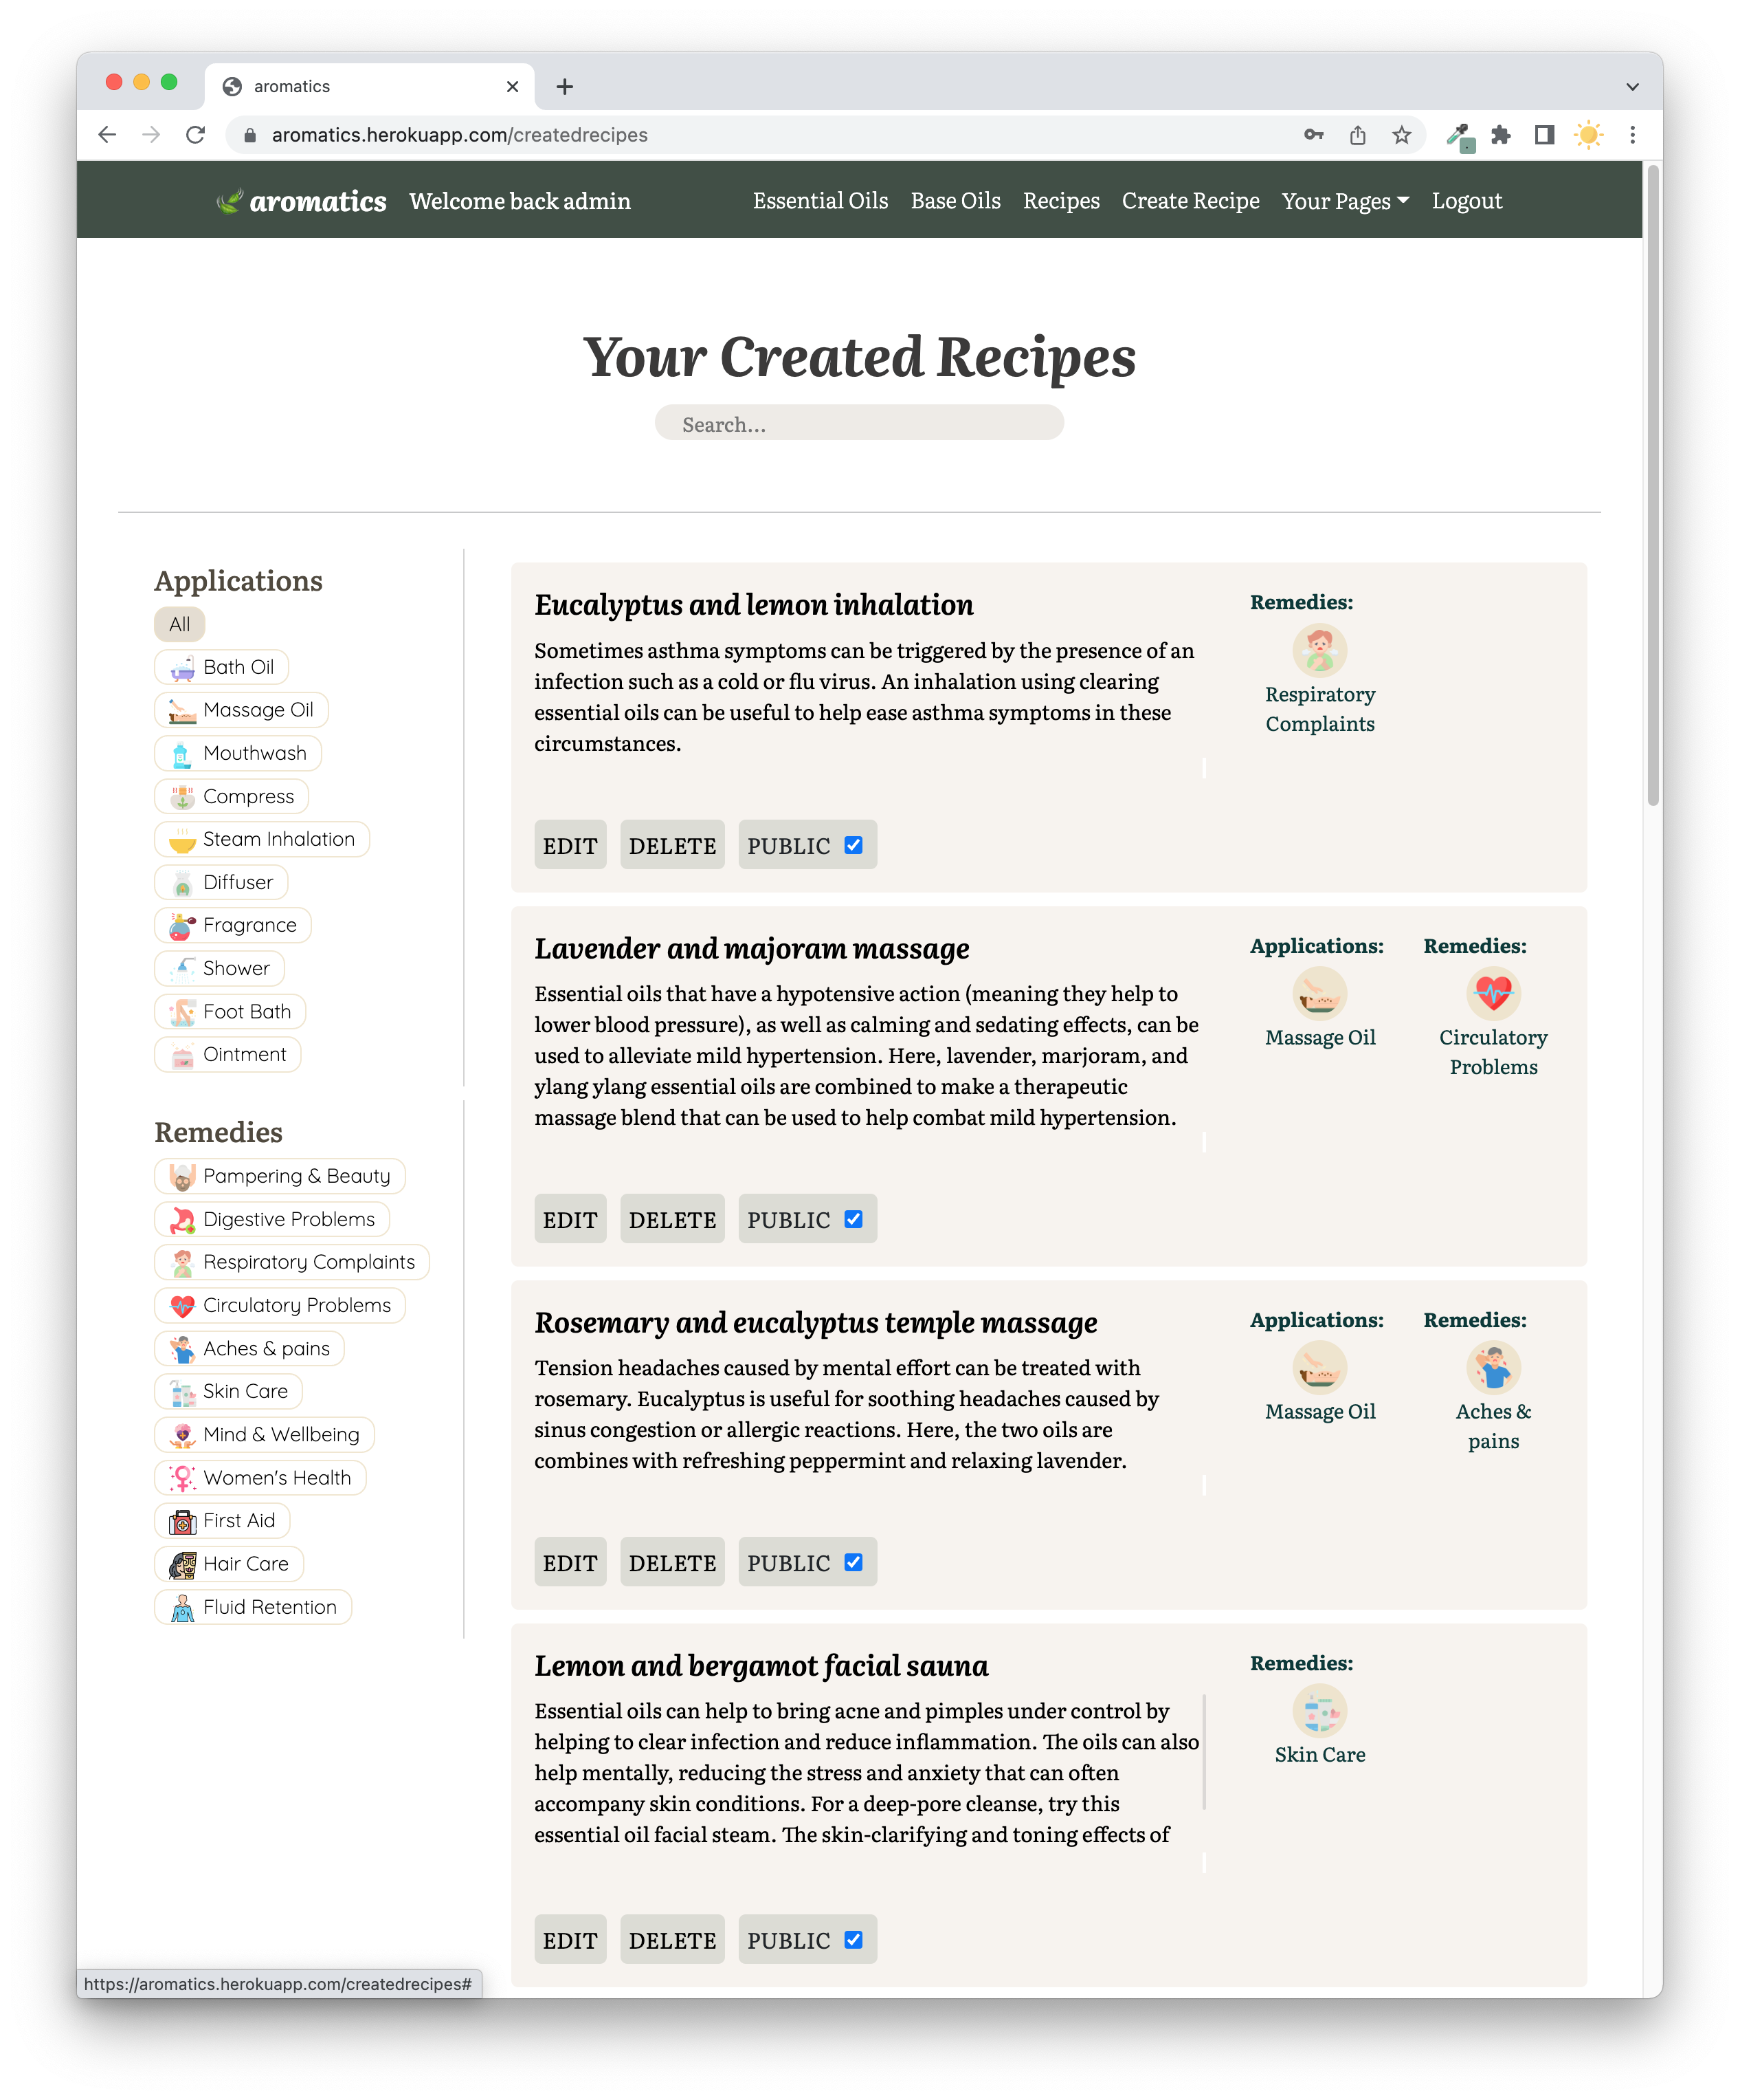The image size is (1740, 2100).
Task: Click Skin Care icon in Lemon bergamot recipe
Action: [1319, 1711]
